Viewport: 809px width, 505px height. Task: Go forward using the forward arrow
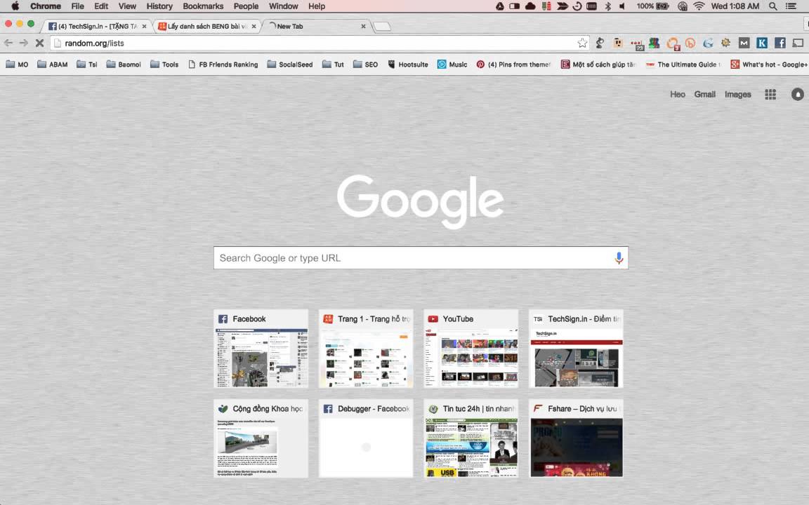point(24,43)
